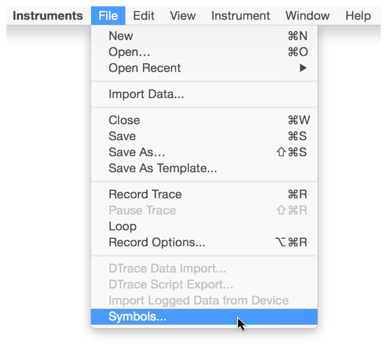Image resolution: width=387 pixels, height=350 pixels.
Task: Select Save in the File menu
Action: click(x=122, y=136)
